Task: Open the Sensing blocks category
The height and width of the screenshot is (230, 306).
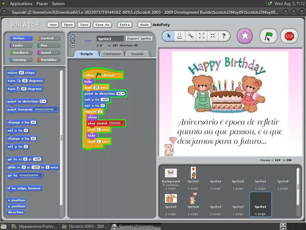Action: [x=21, y=60]
